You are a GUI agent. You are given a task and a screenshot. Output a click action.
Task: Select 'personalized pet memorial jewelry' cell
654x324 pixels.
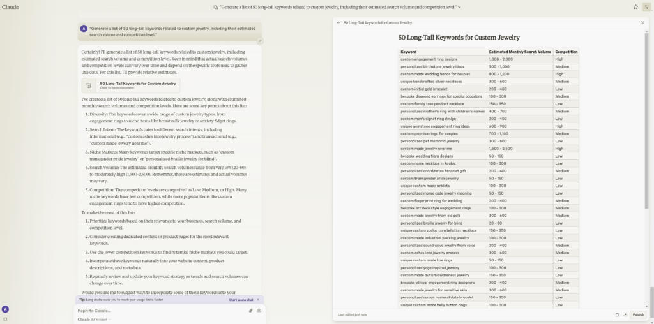tap(443, 141)
